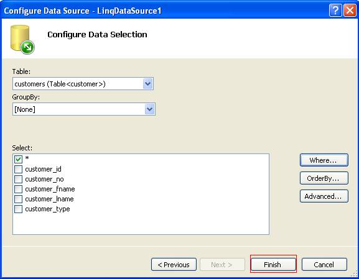The height and width of the screenshot is (279, 359).
Task: Click the resize grip in dialog corner
Action: click(354, 273)
